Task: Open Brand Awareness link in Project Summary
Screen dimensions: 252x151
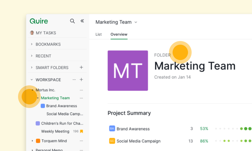Action: point(133,129)
